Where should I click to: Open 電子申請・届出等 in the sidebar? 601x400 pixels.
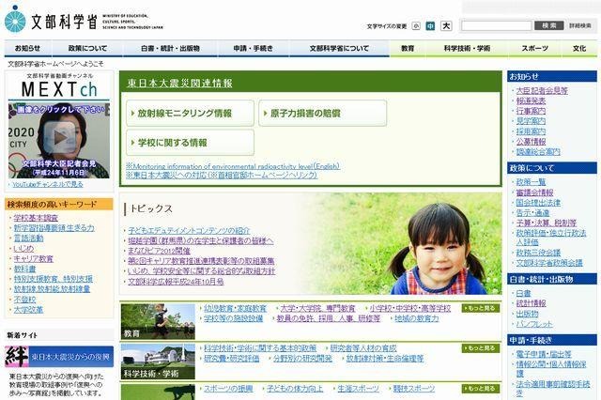click(x=544, y=354)
